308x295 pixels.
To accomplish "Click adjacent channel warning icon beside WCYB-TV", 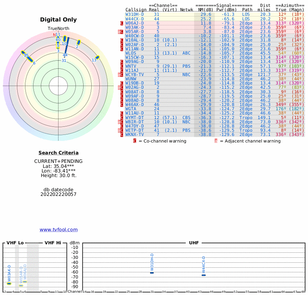I will click(x=119, y=75).
